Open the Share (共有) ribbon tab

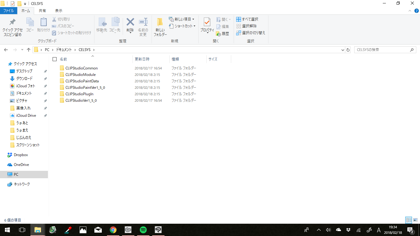pos(42,11)
